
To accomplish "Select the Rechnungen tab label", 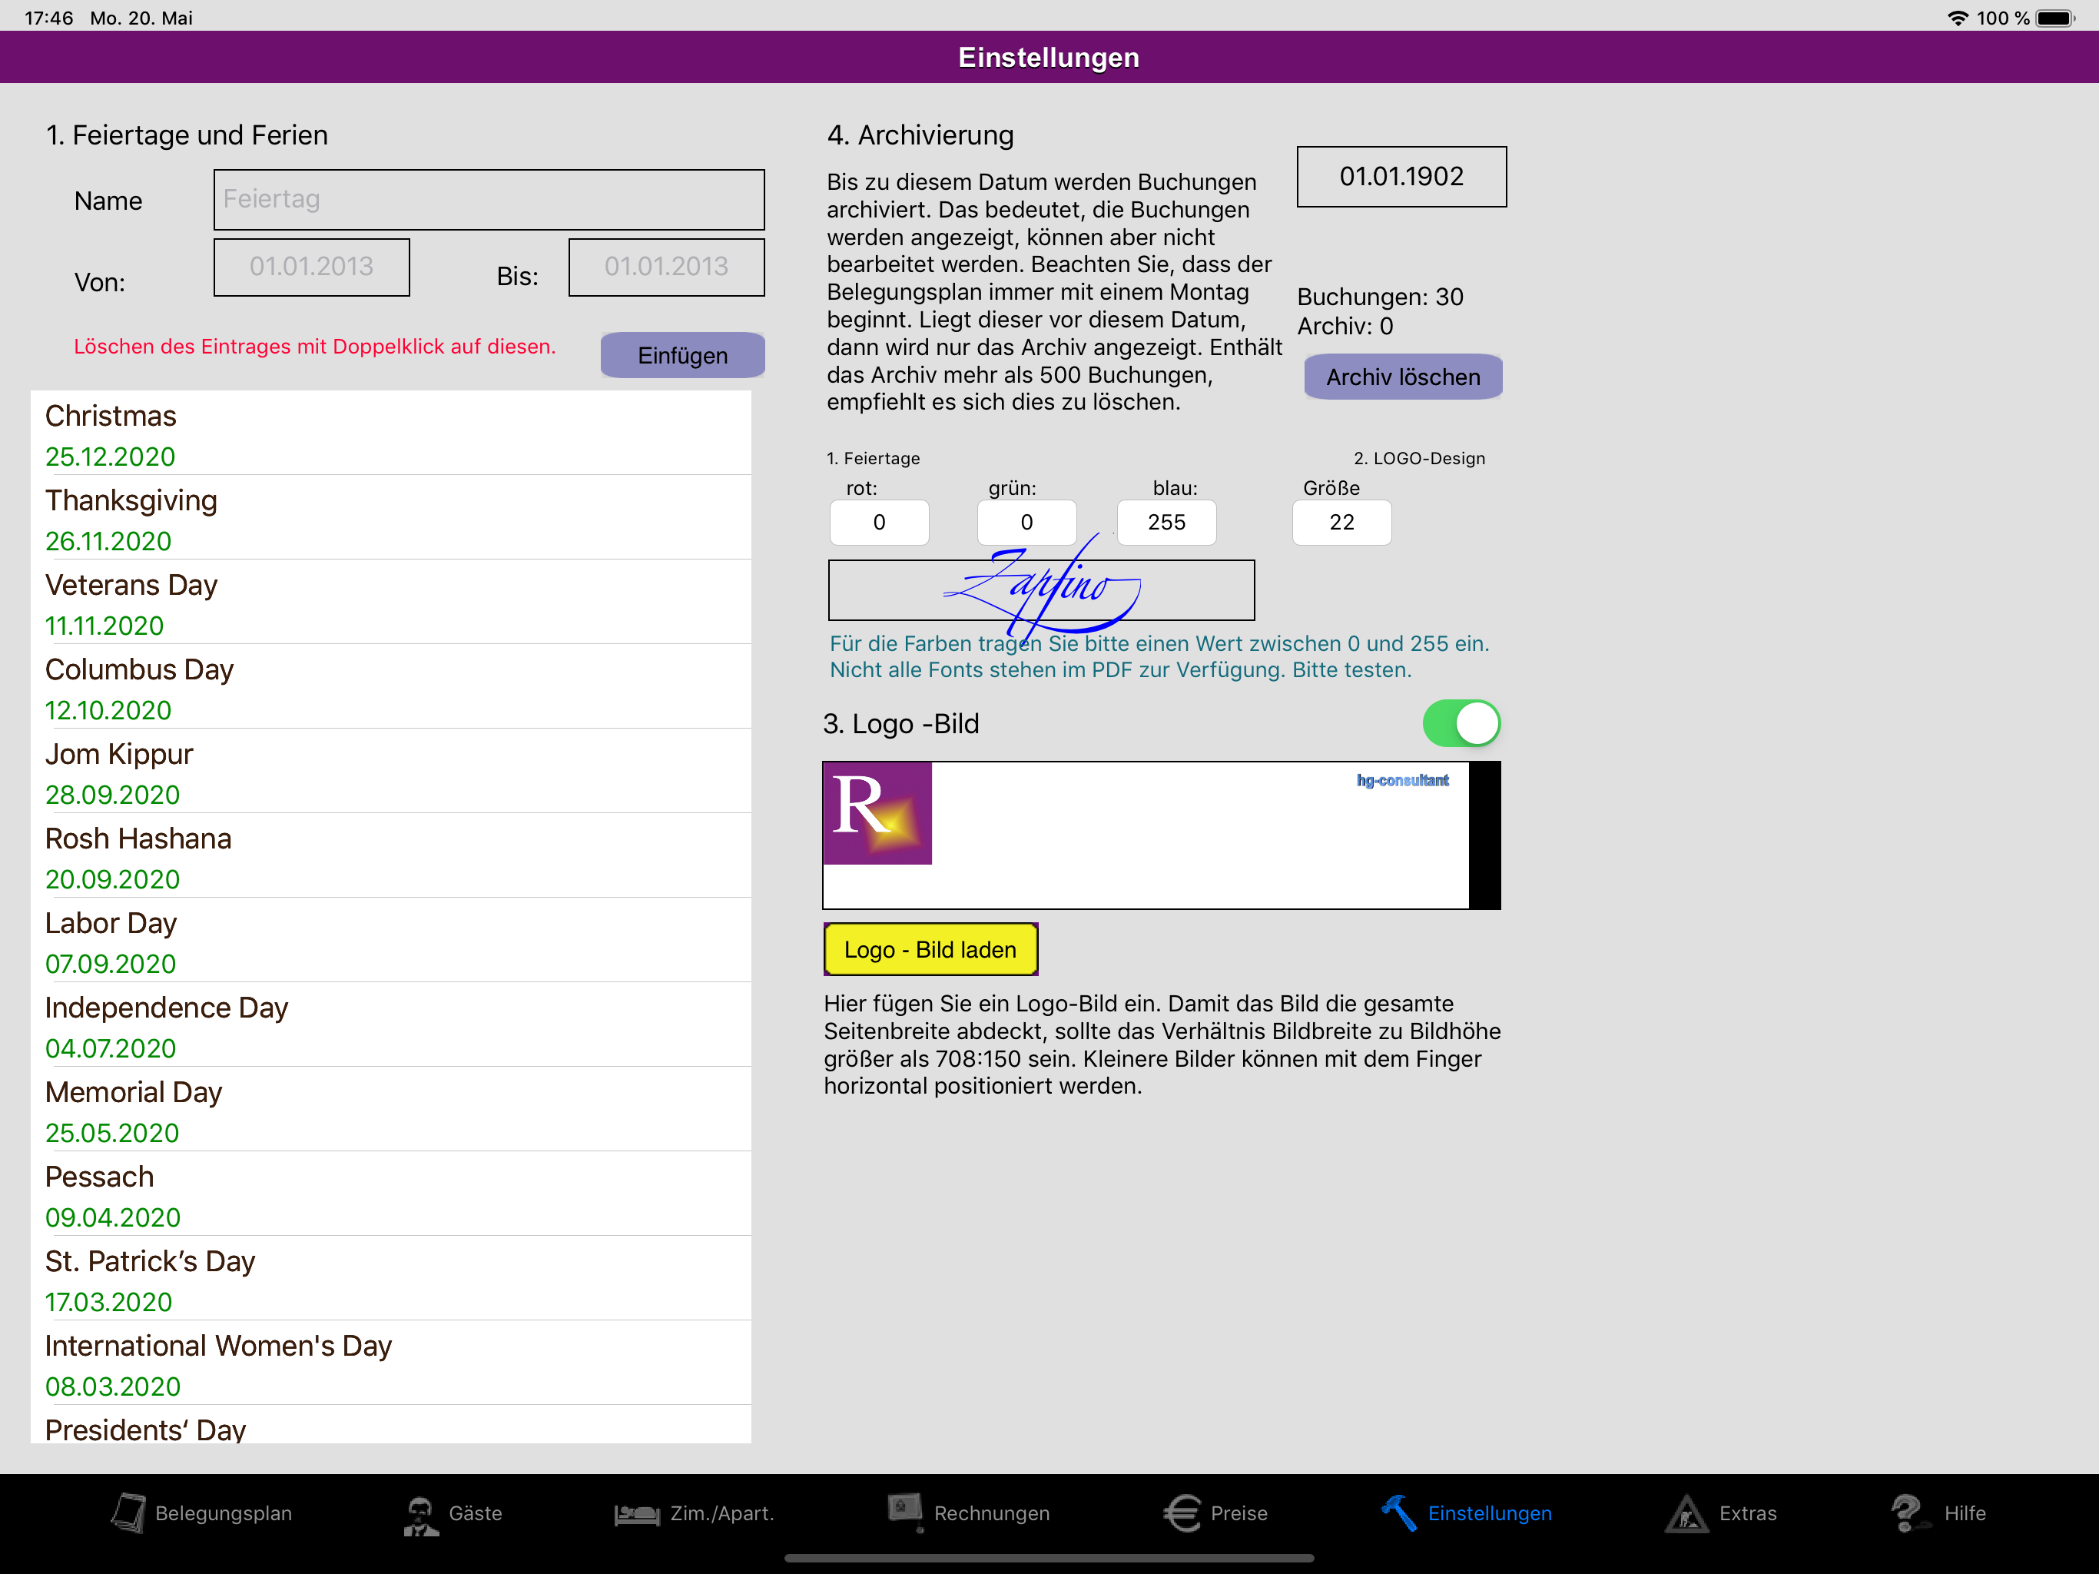I will point(992,1513).
